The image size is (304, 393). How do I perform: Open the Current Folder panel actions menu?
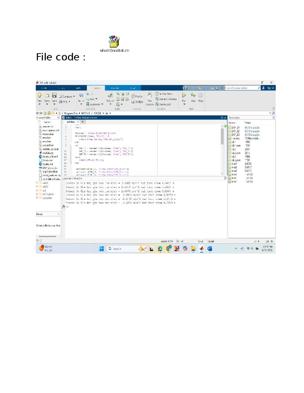[59, 118]
